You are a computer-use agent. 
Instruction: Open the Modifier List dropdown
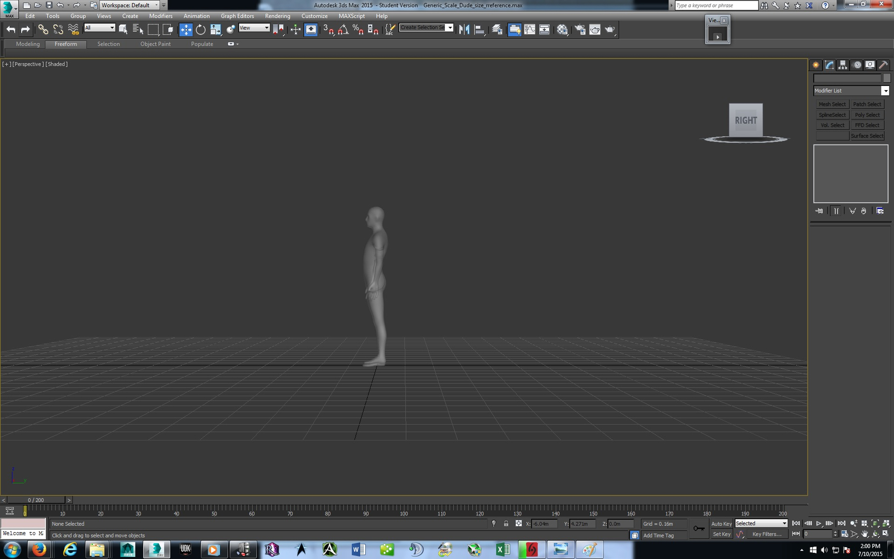pyautogui.click(x=851, y=91)
